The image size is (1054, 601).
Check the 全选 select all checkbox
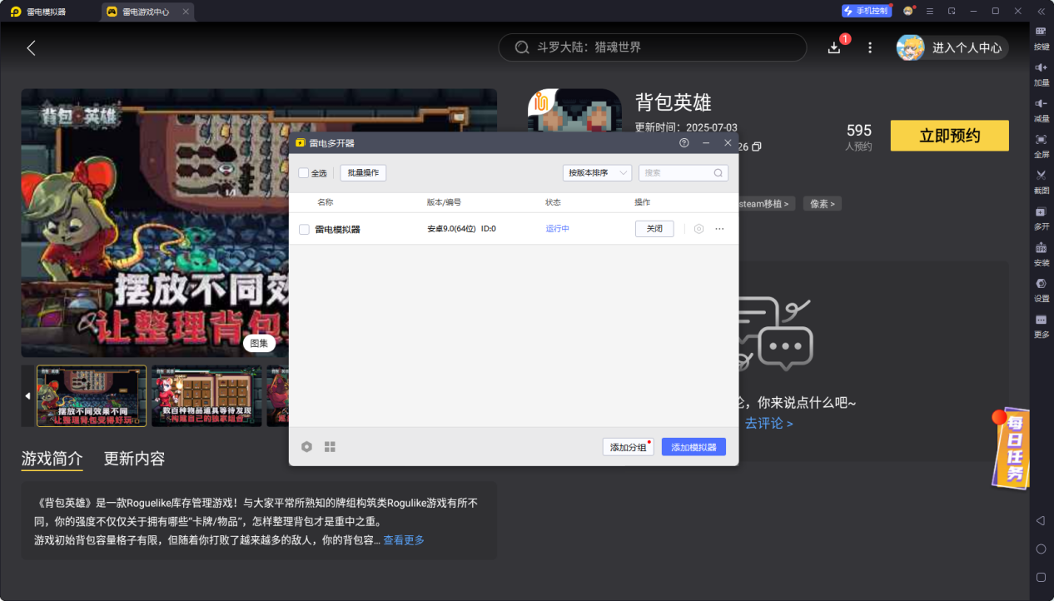pos(304,173)
